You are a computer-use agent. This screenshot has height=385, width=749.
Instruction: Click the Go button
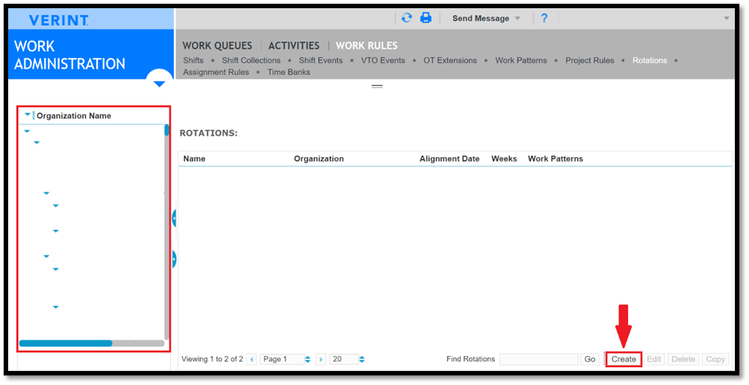[590, 359]
